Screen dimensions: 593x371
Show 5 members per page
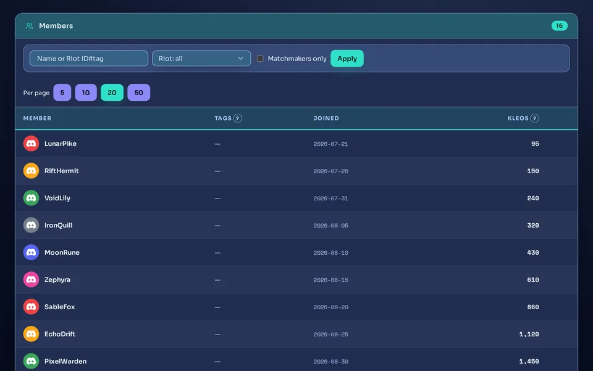coord(62,92)
